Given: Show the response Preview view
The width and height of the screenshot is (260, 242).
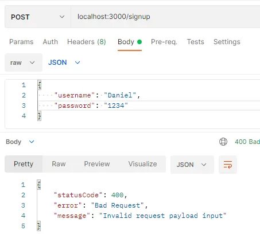Looking at the screenshot, I should point(97,164).
